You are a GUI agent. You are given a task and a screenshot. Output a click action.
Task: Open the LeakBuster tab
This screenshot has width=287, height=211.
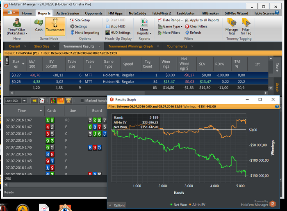tap(186, 13)
